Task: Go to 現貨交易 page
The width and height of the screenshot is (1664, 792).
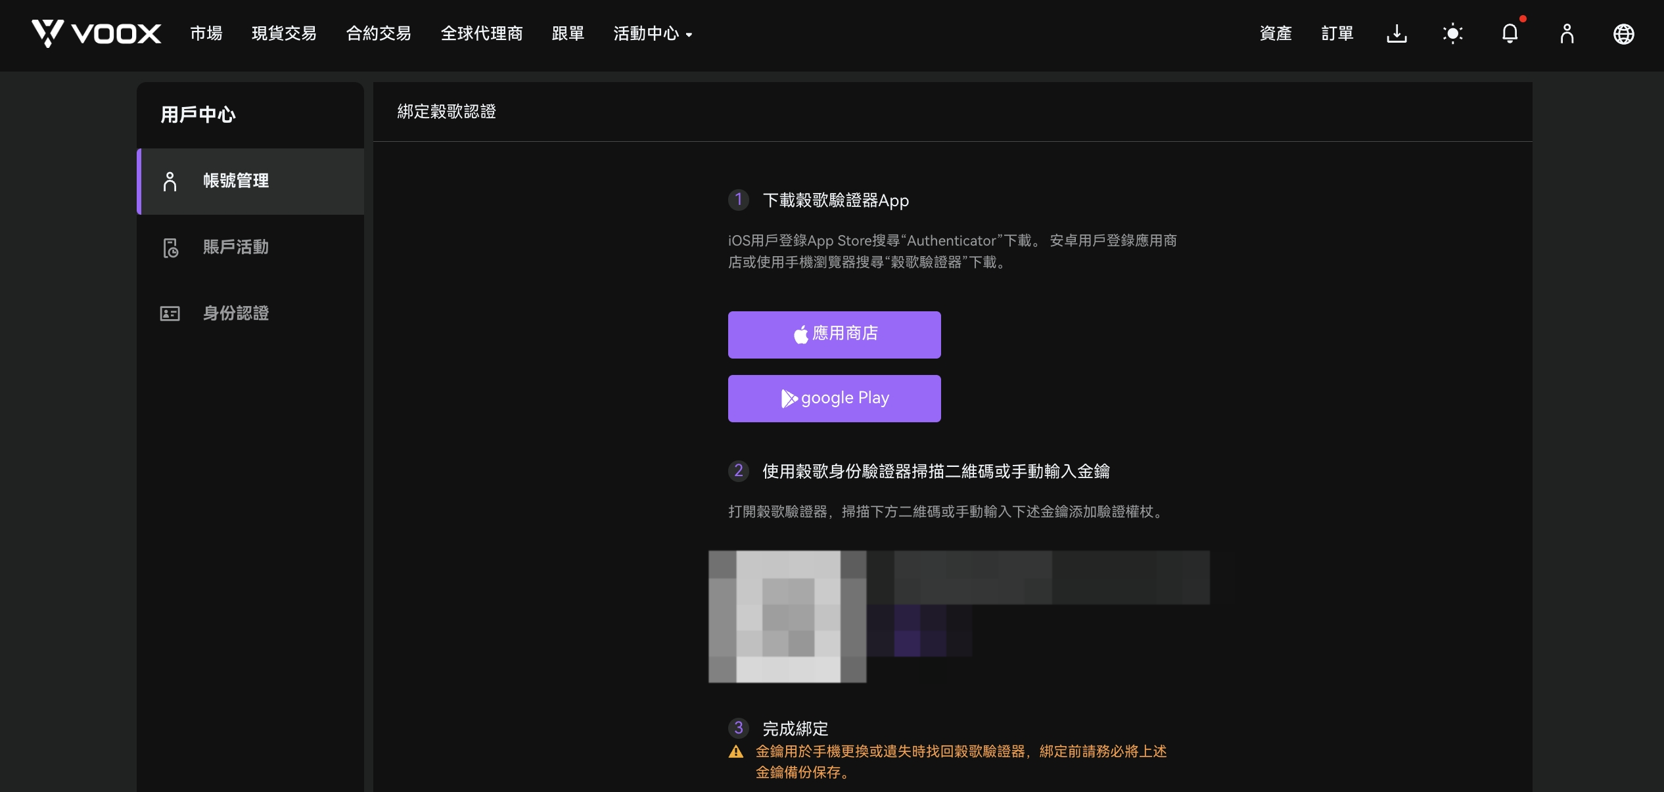Action: [284, 33]
